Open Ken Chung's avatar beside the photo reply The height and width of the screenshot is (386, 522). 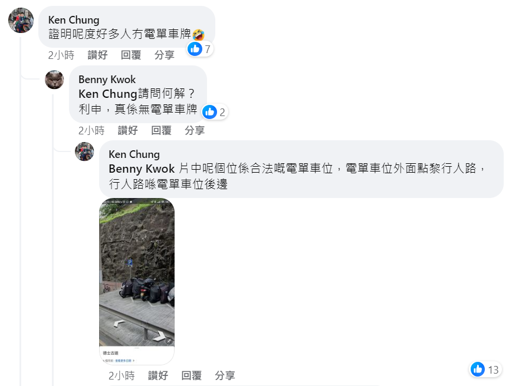84,151
